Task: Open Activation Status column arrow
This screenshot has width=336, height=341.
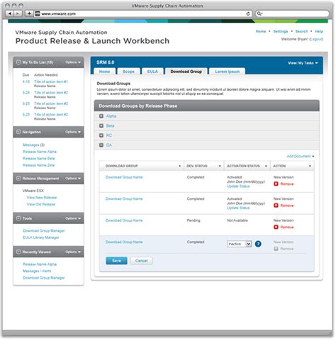Action: [x=266, y=166]
